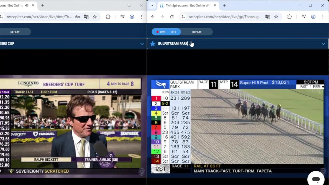
Task: Open translate option in right window address bar
Action: (x=267, y=17)
